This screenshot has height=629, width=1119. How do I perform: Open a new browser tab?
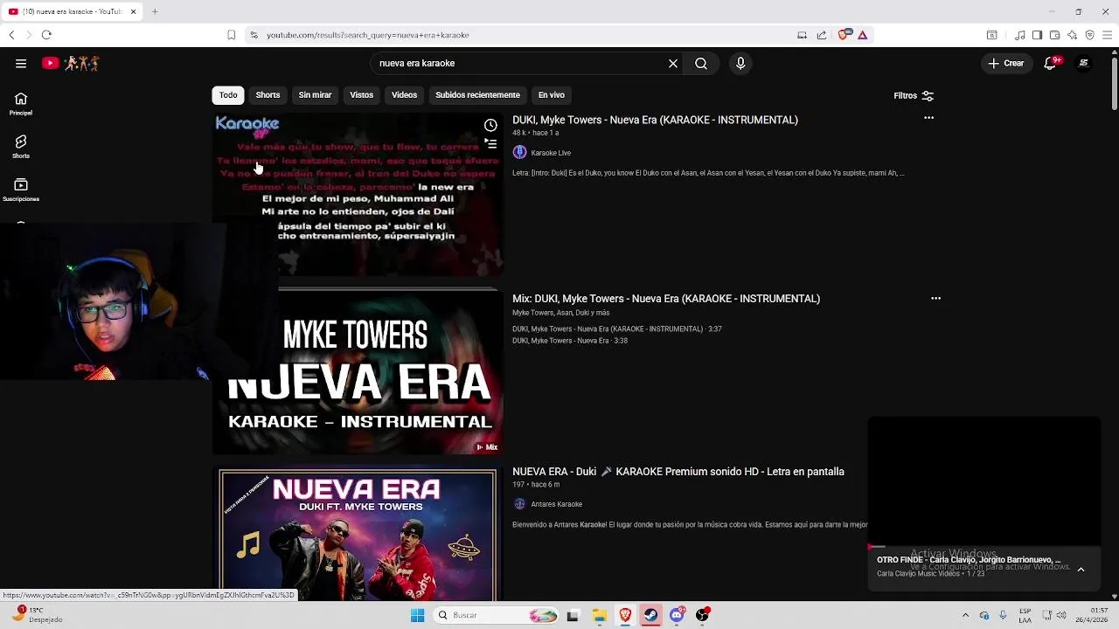155,11
